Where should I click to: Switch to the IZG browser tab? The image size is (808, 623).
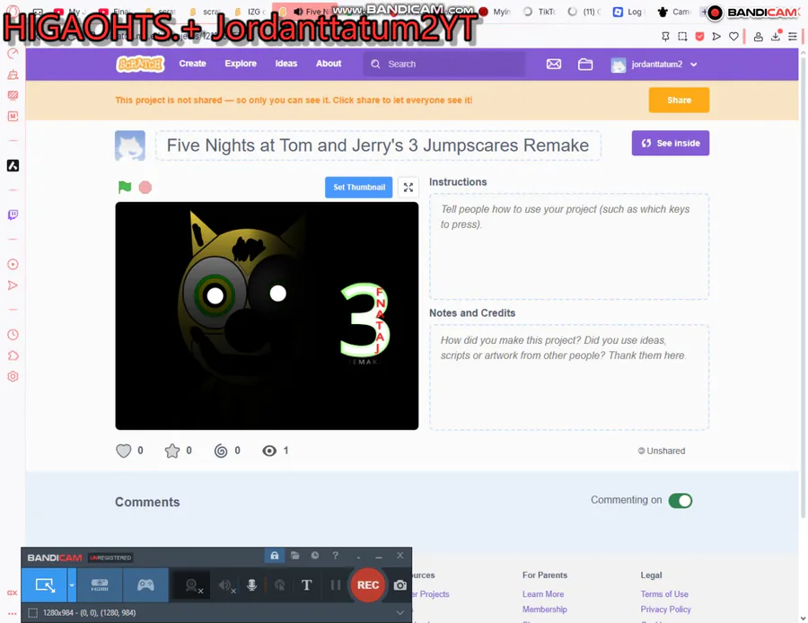[250, 12]
